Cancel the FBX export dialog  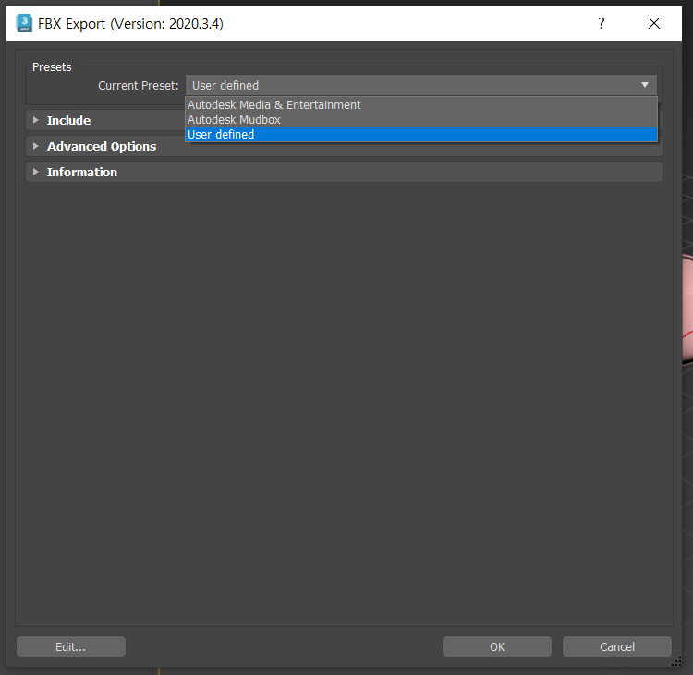pos(616,646)
